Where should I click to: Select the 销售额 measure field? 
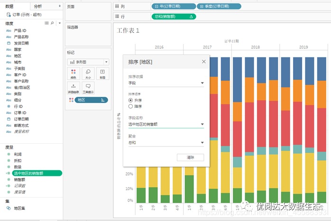pyautogui.click(x=19, y=180)
